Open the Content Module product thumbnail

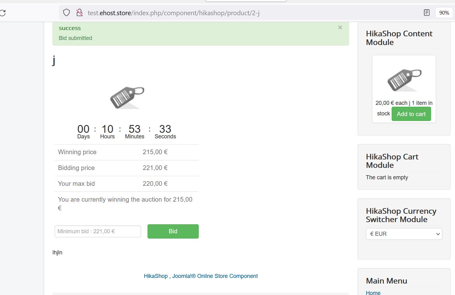coord(404,80)
